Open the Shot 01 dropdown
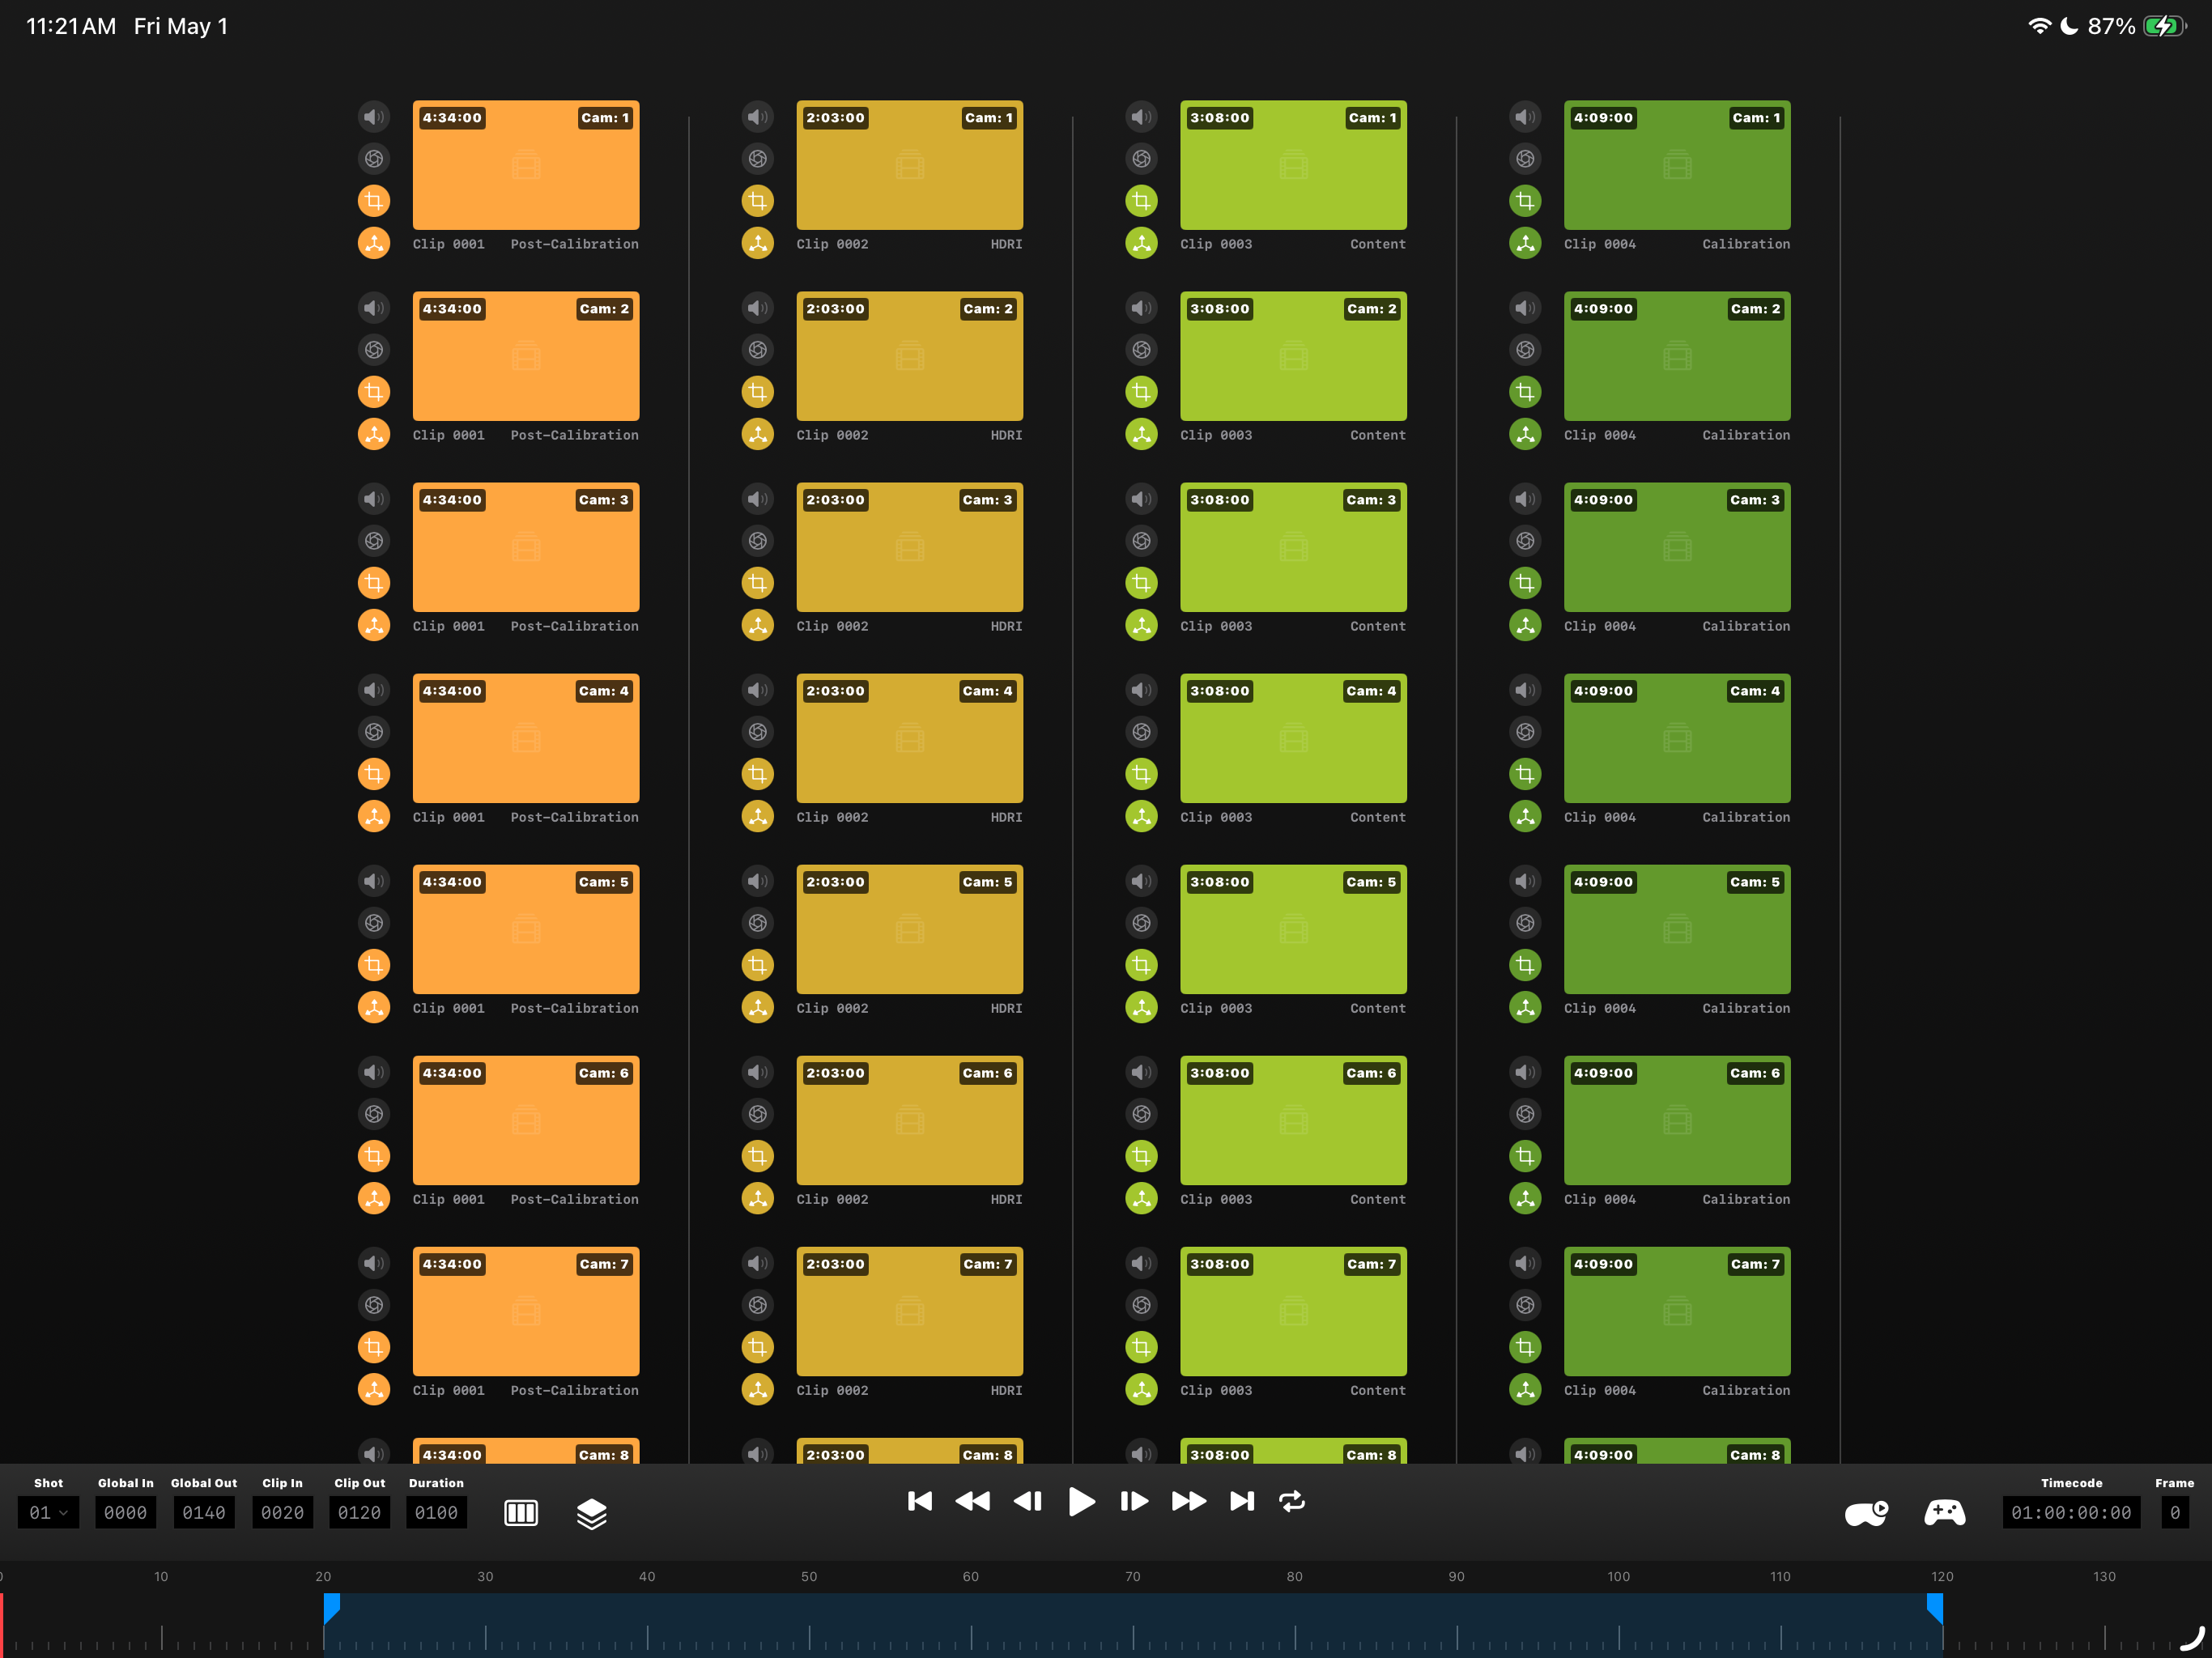The height and width of the screenshot is (1658, 2212). tap(48, 1512)
